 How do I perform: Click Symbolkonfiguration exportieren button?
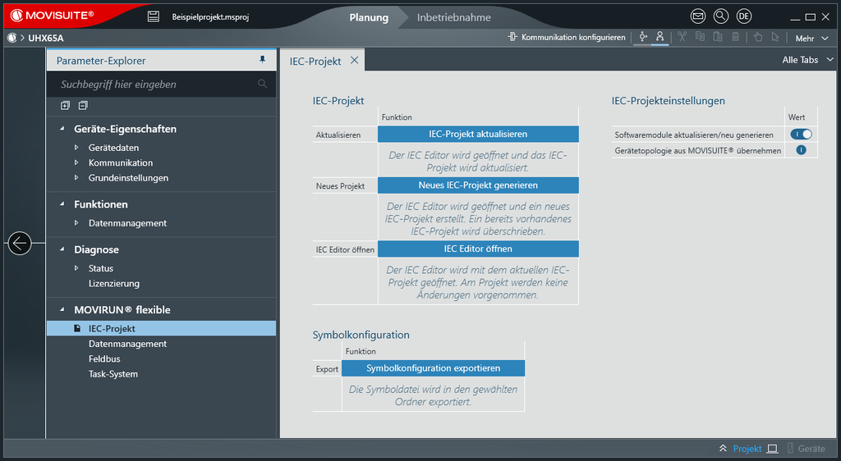[433, 368]
